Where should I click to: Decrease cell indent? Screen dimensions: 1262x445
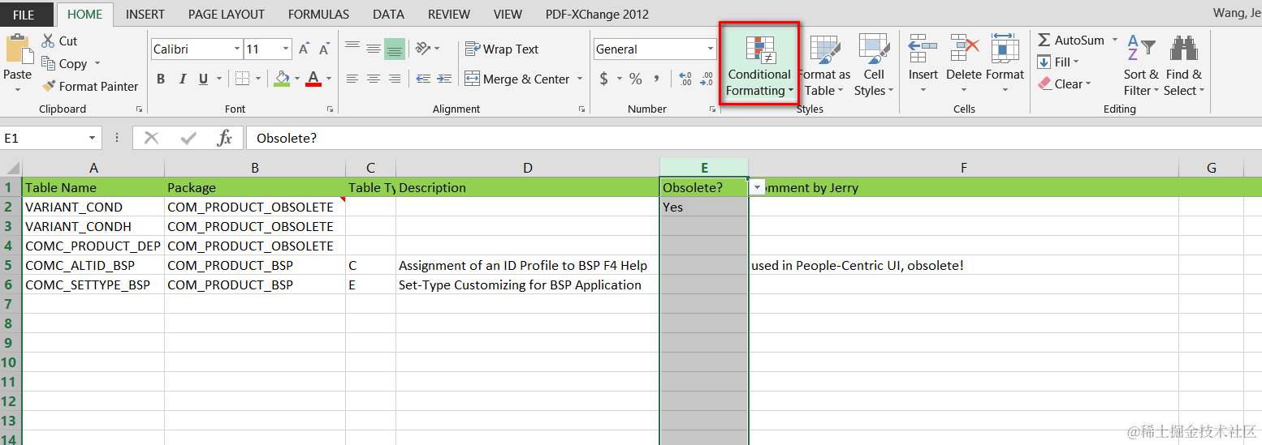[423, 79]
